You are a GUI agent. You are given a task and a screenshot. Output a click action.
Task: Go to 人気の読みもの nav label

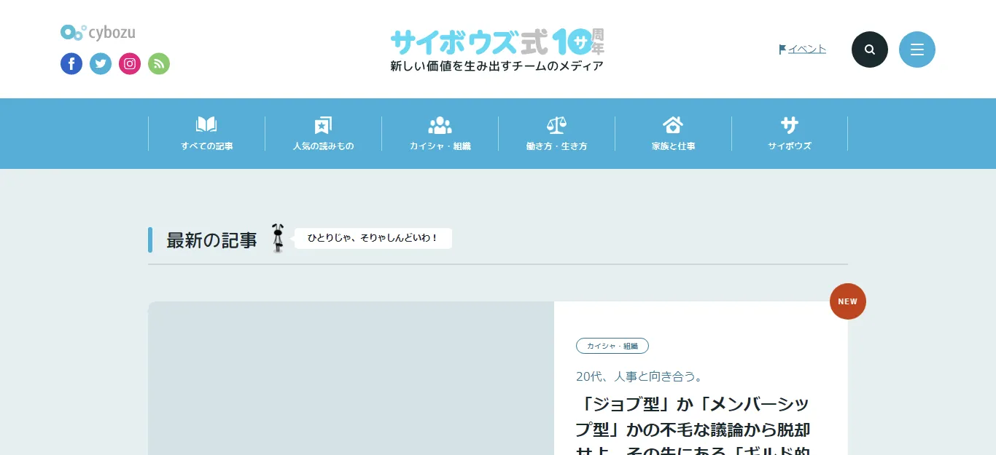pyautogui.click(x=323, y=146)
